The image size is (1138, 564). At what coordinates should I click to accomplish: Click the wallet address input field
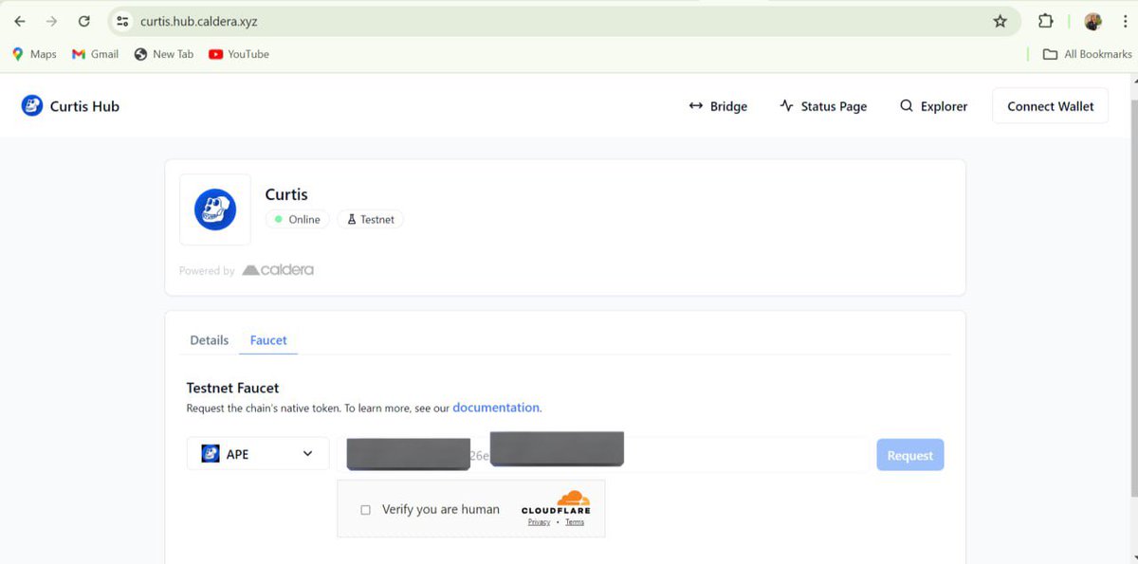(602, 455)
